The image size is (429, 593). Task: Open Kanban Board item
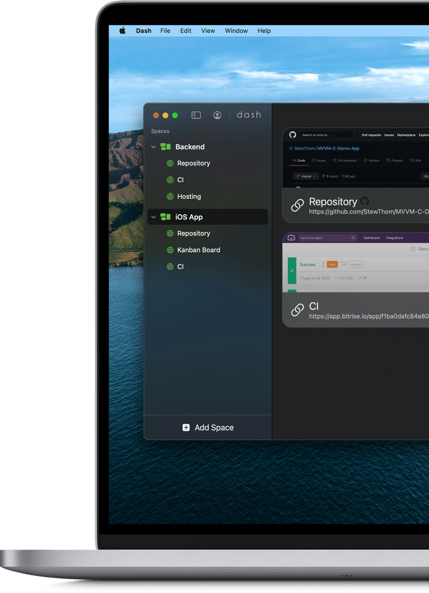(x=199, y=250)
